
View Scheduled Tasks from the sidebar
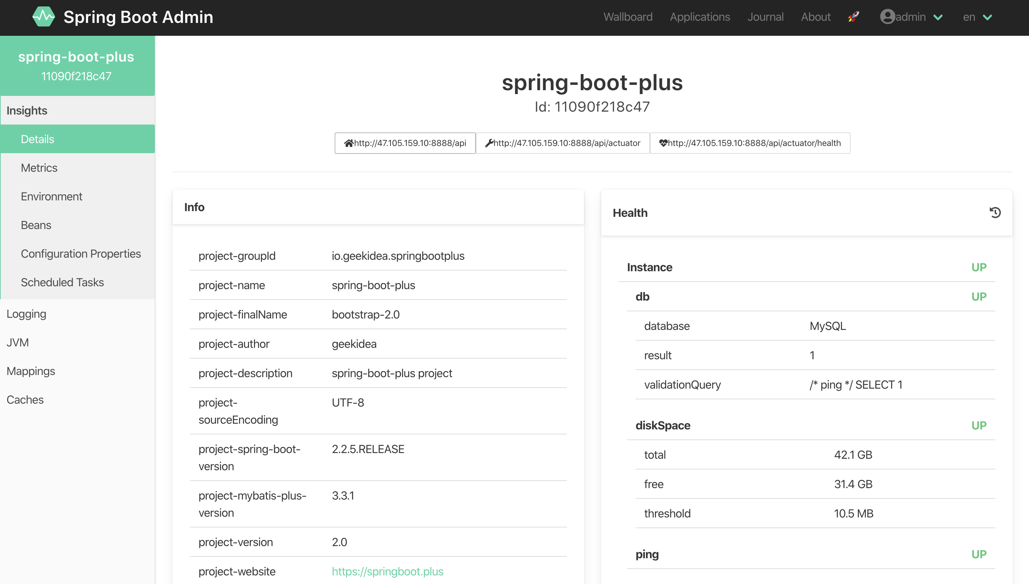(x=62, y=282)
